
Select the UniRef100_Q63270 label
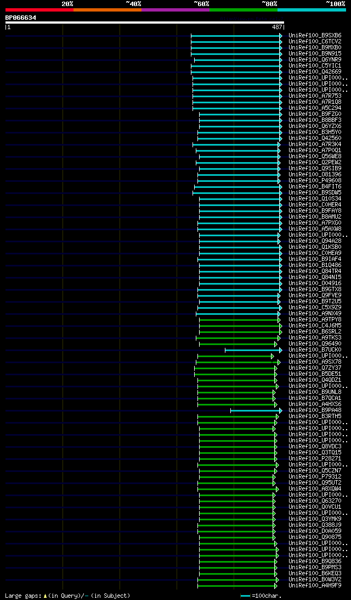coord(315,501)
